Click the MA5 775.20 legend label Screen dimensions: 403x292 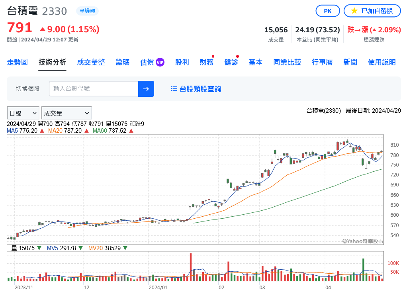coord(25,131)
